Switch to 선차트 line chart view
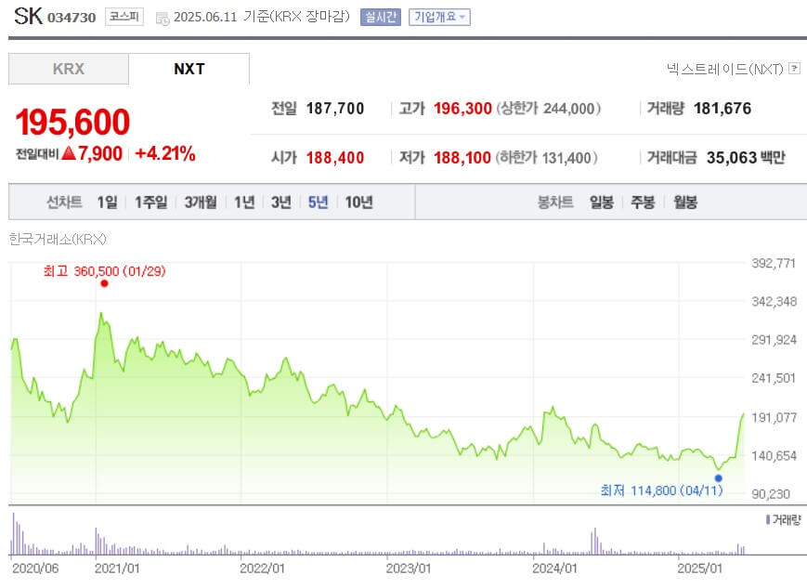 pyautogui.click(x=66, y=202)
